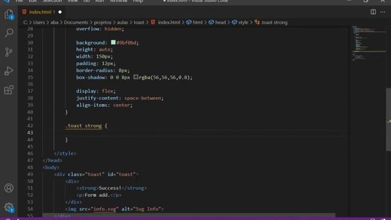The width and height of the screenshot is (391, 220).
Task: Click the id="toast" attribute on line 49
Action: 122,174
